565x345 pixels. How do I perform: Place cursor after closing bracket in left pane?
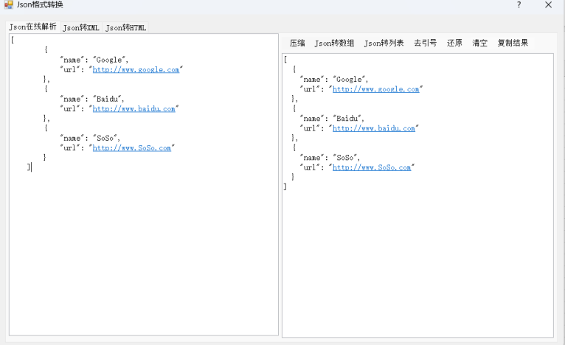pos(32,167)
